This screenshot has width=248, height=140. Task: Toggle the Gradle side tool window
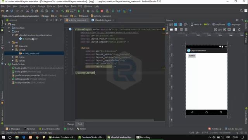(246, 25)
